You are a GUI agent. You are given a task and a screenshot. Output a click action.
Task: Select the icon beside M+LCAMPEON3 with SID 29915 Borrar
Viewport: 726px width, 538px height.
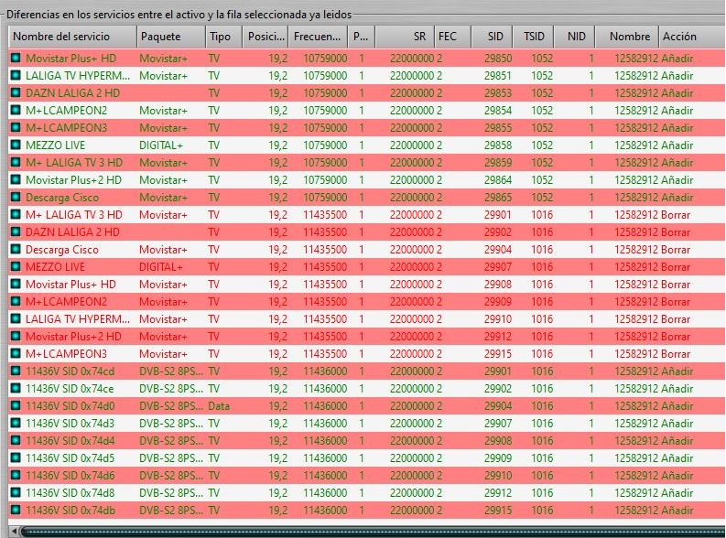(16, 353)
